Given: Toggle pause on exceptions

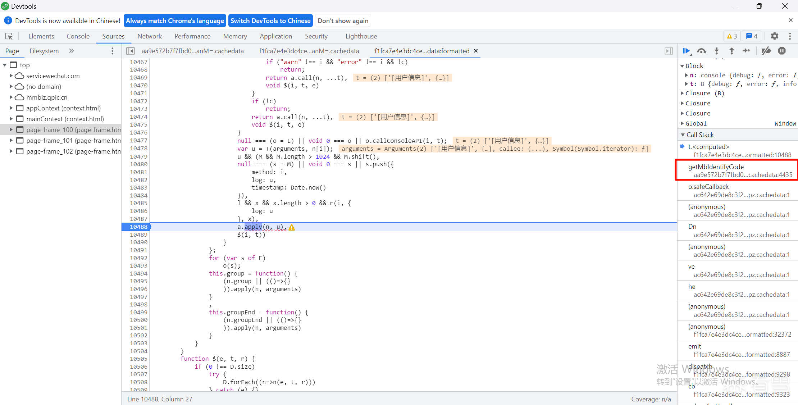Looking at the screenshot, I should [x=781, y=51].
